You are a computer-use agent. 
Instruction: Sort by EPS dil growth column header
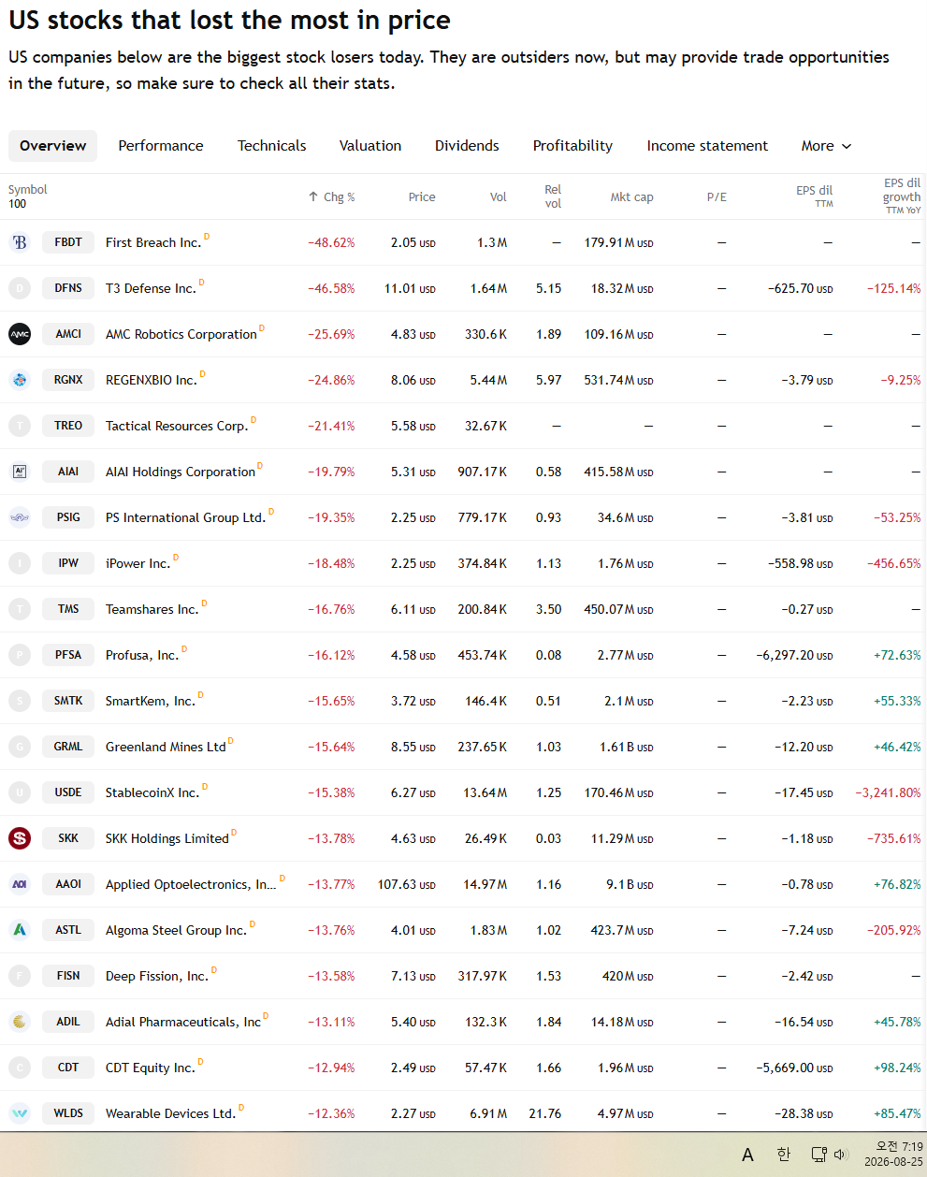[902, 196]
